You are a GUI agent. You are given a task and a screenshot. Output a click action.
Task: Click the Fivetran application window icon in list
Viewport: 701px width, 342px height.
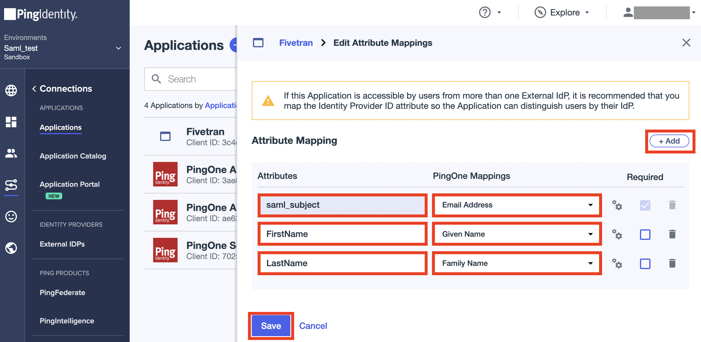tap(165, 136)
